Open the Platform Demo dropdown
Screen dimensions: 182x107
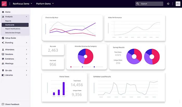coord(45,4)
